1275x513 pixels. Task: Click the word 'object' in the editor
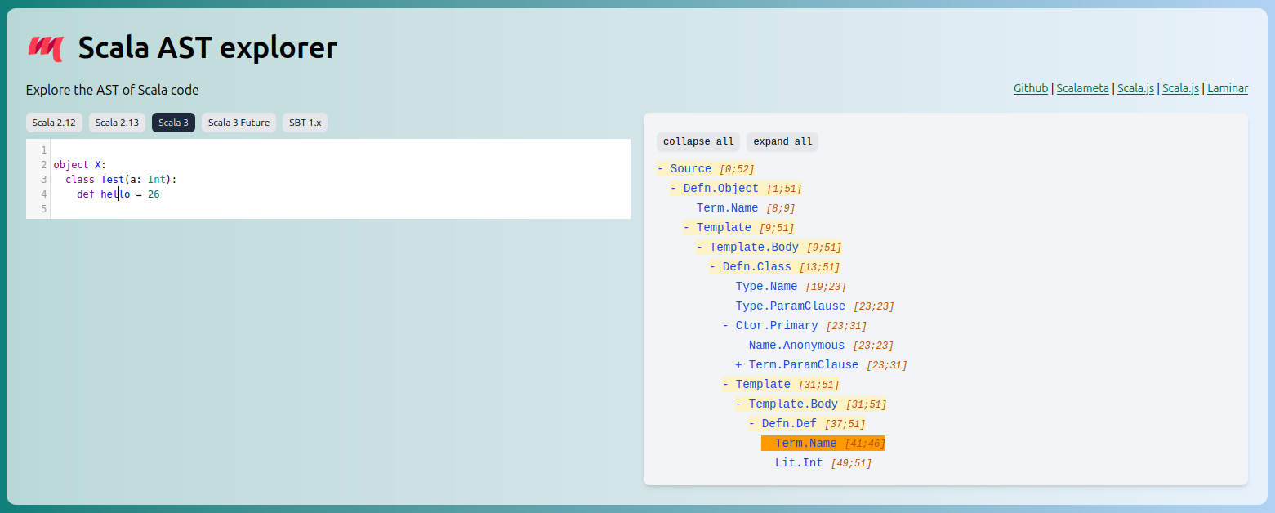point(71,165)
